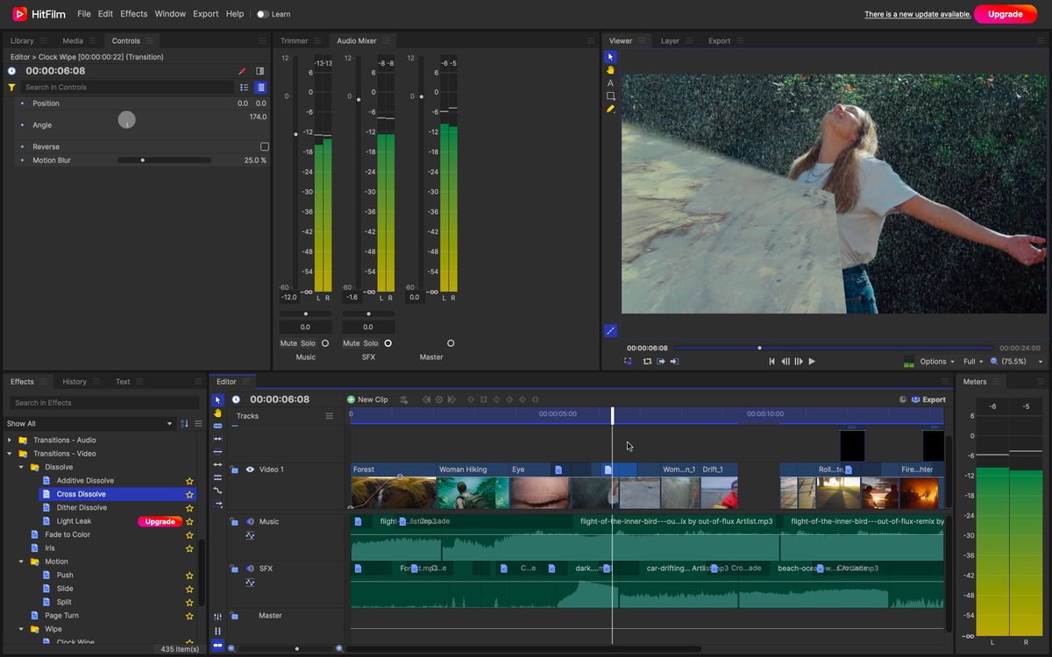The image size is (1052, 657).
Task: Select the rectangle mask tool in the Viewer
Action: (610, 95)
